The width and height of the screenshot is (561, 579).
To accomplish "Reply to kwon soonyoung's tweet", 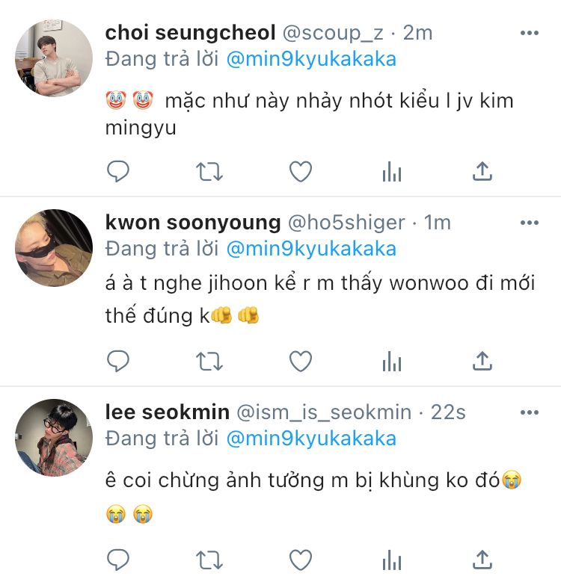I will (x=118, y=361).
